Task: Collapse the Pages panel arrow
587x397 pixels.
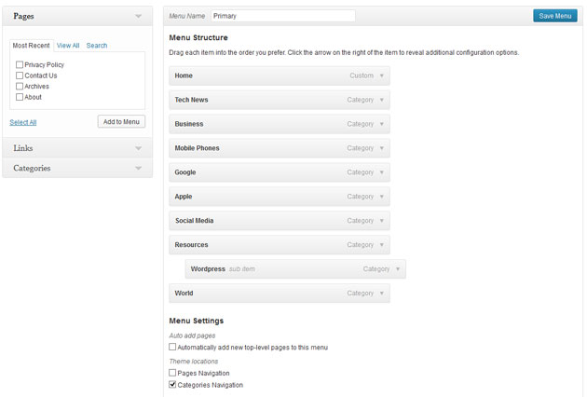Action: pos(139,16)
